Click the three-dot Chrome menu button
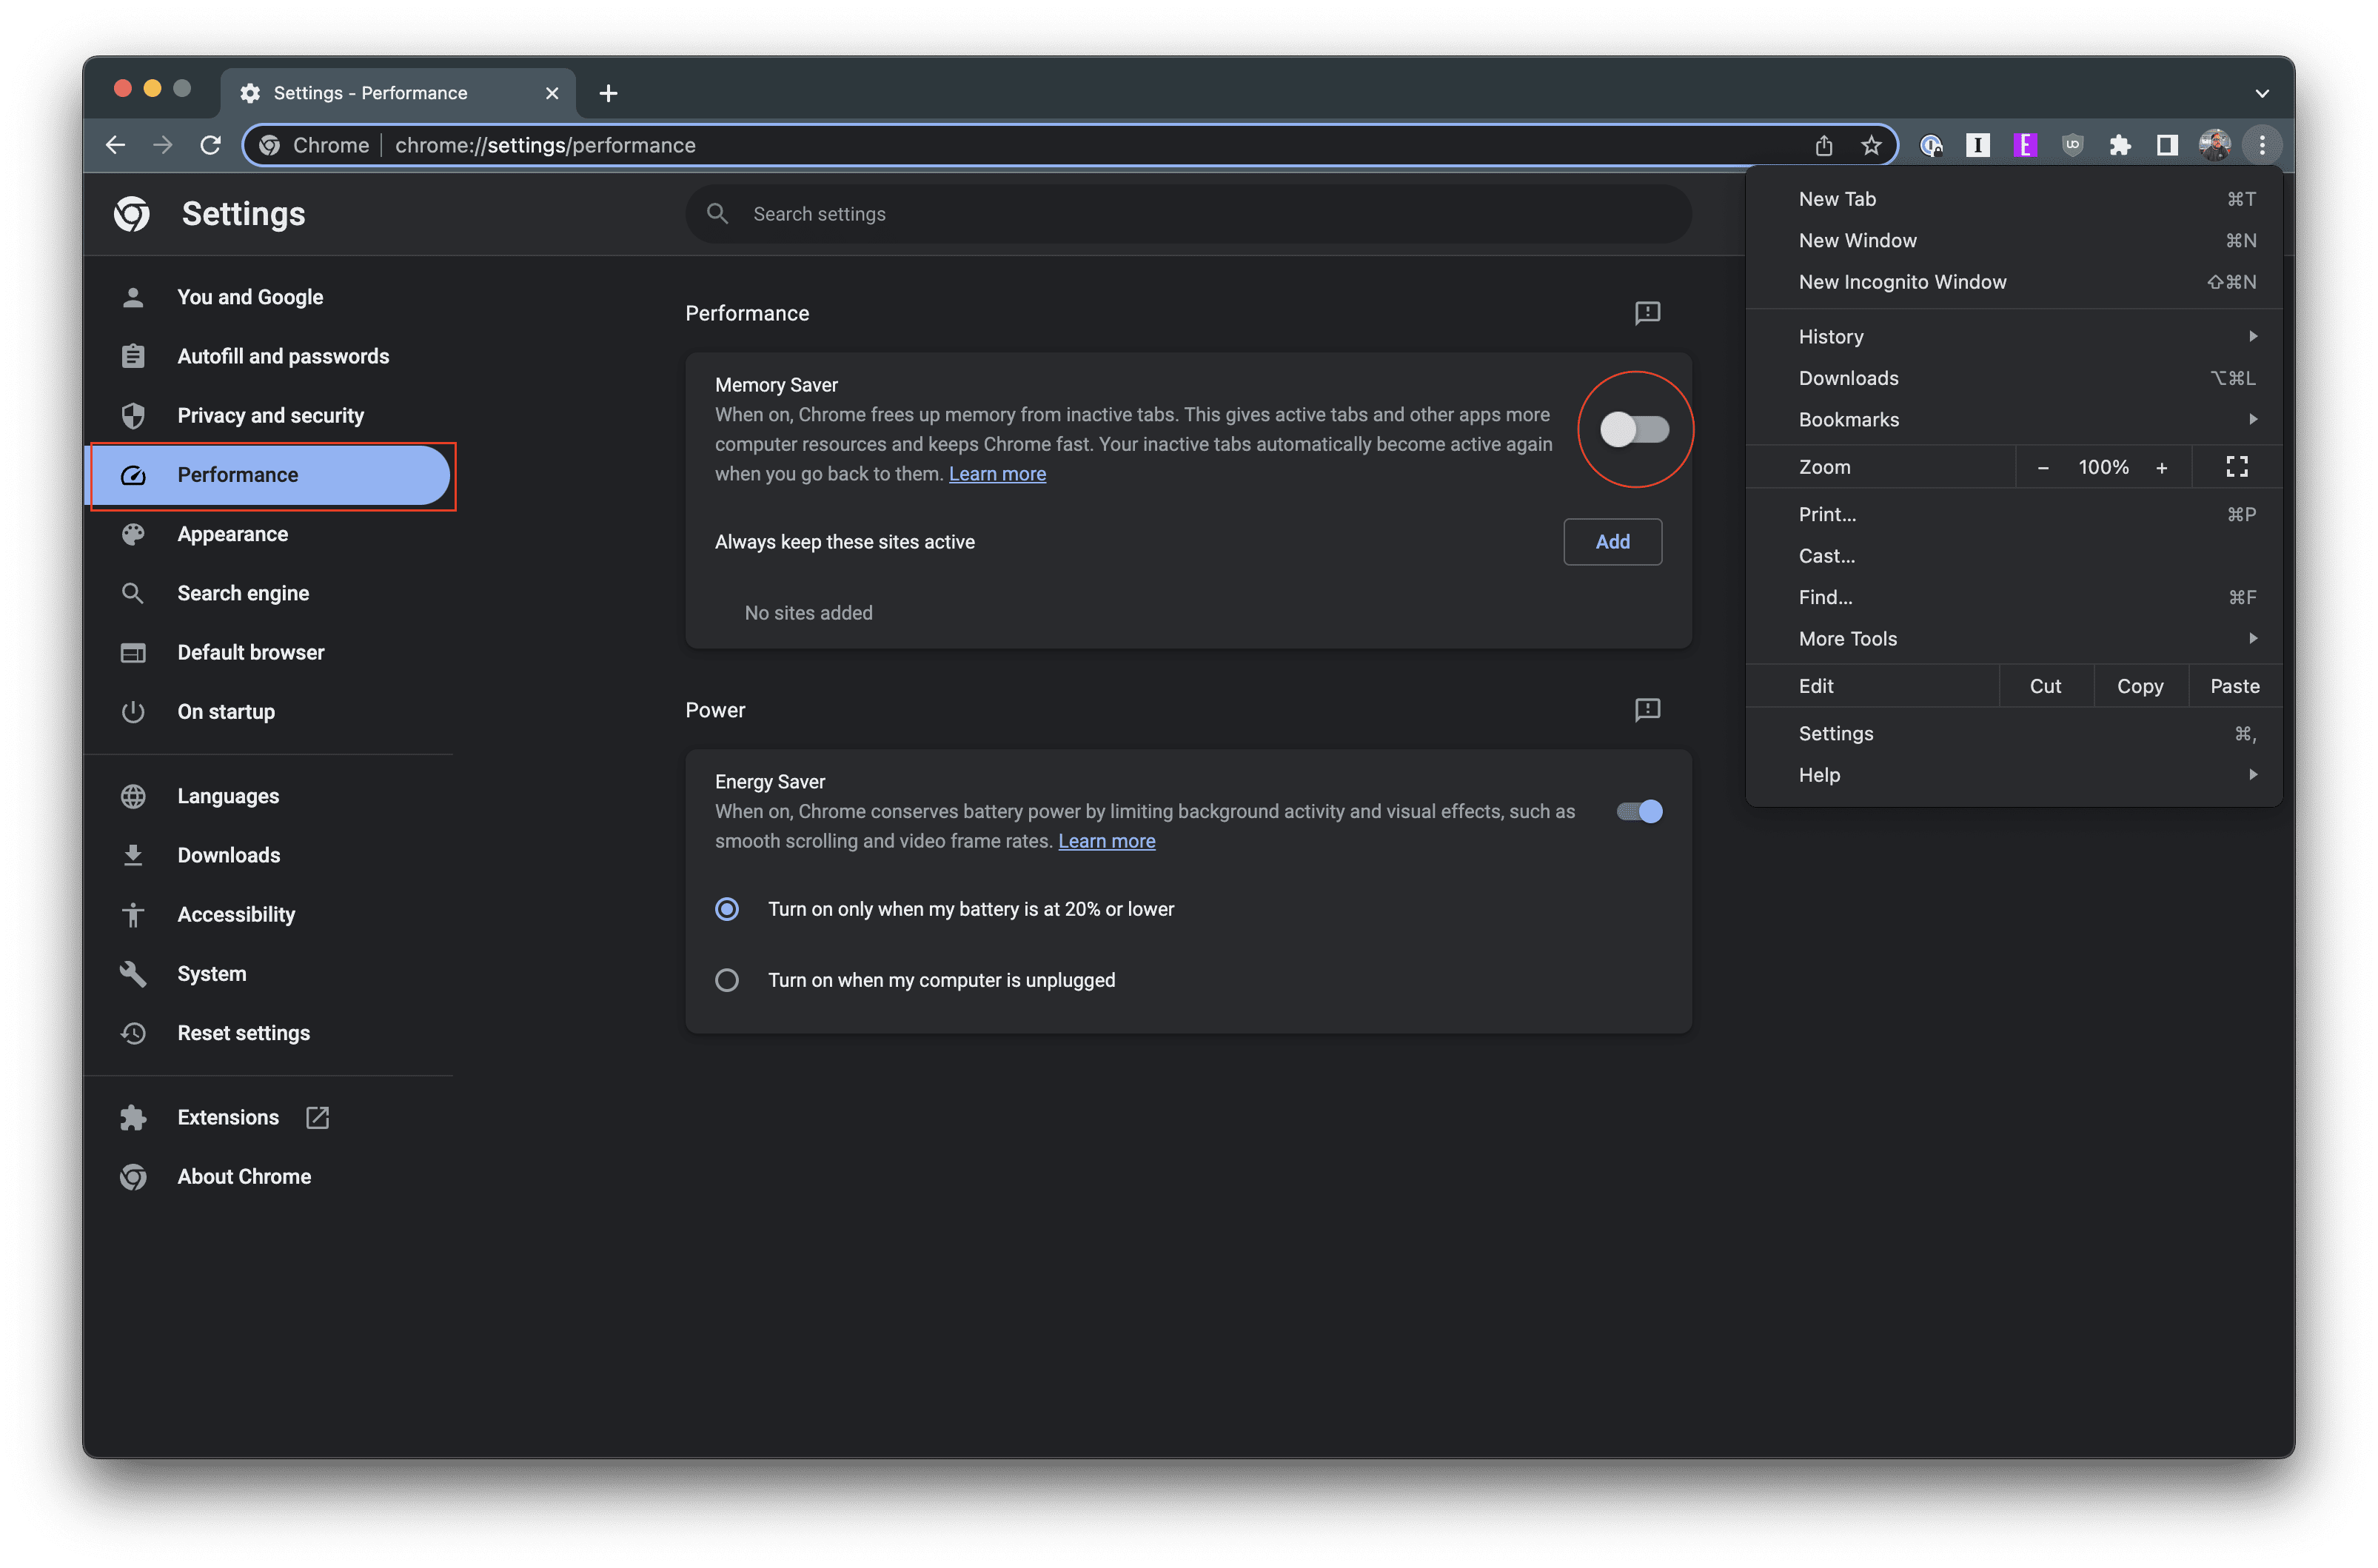Screen dimensions: 2378x1568 click(2262, 145)
